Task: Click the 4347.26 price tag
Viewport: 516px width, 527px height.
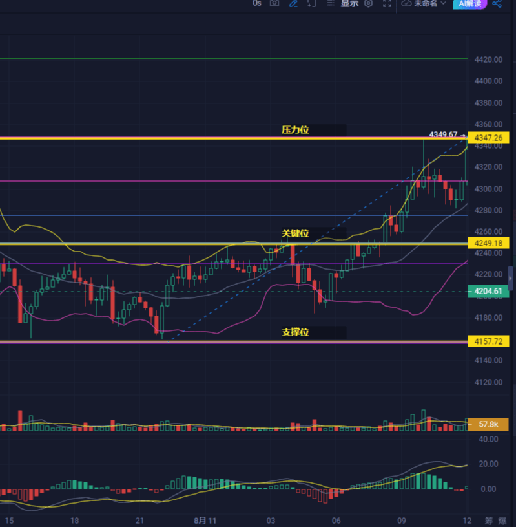Action: tap(488, 138)
